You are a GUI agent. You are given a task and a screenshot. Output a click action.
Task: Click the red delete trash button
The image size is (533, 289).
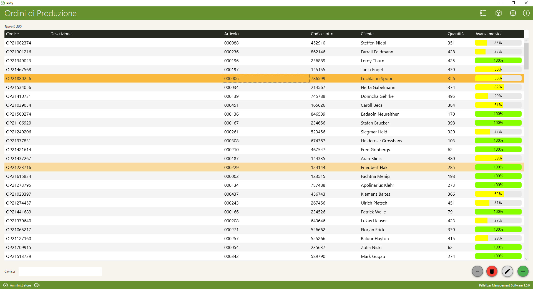click(492, 271)
